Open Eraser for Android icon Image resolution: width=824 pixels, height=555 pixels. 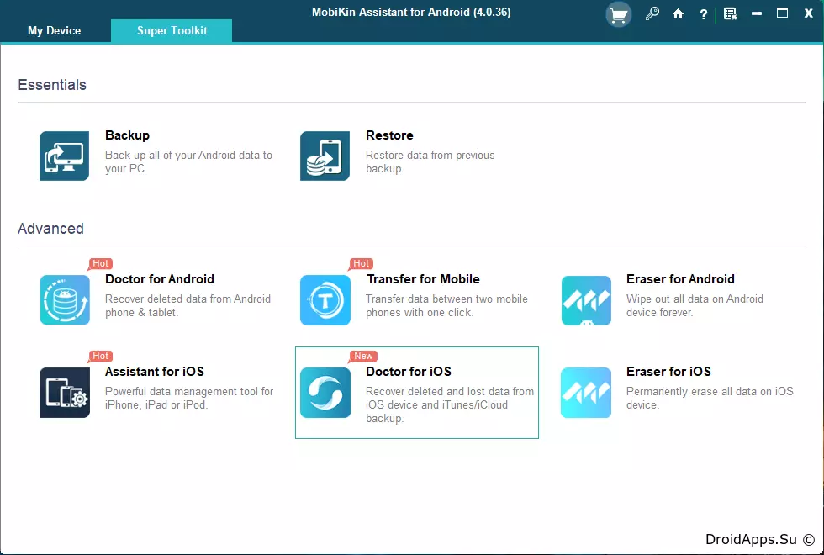tap(586, 300)
